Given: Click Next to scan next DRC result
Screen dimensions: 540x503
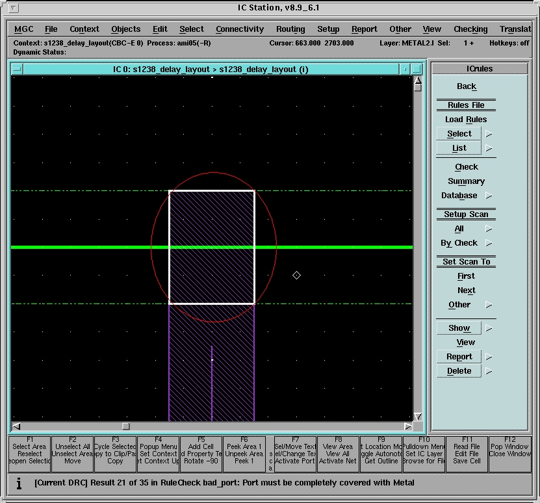Looking at the screenshot, I should pyautogui.click(x=466, y=290).
